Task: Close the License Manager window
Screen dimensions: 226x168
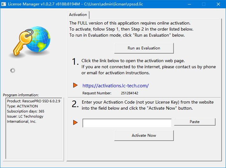Action: pos(218,4)
